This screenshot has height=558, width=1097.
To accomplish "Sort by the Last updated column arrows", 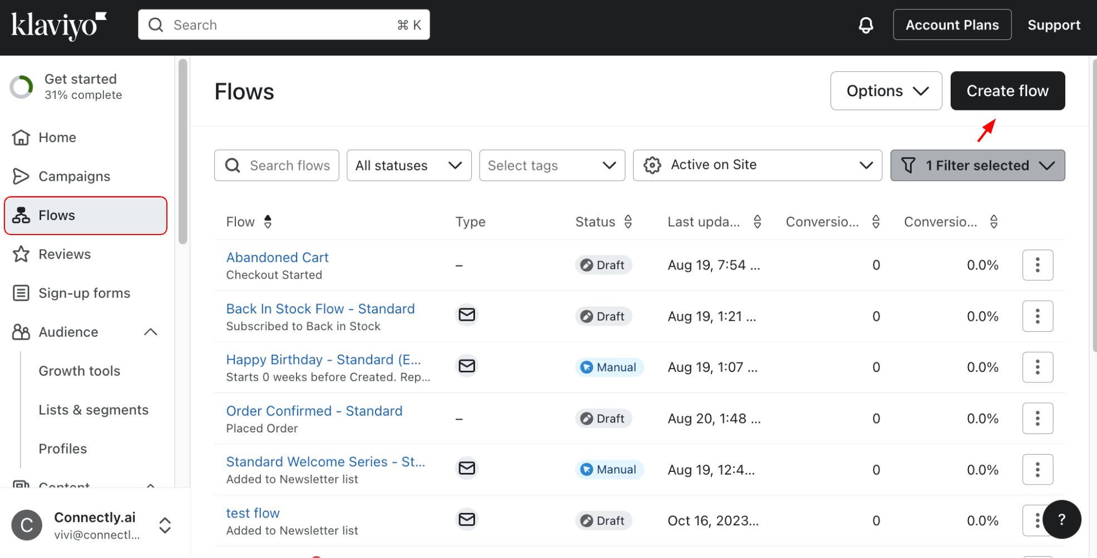I will 757,222.
